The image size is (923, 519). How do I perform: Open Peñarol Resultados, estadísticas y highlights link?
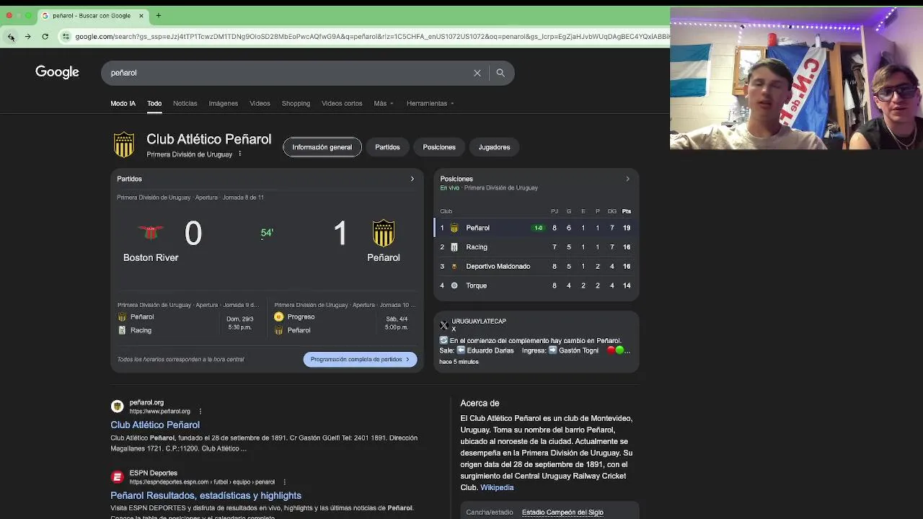click(x=206, y=495)
